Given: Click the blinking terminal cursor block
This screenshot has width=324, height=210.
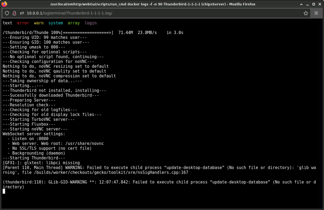Looking at the screenshot, I should point(4,192).
